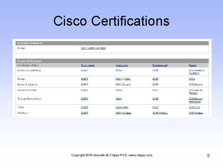Select the Voice path label
Screen dimensions: 223x167
click(x=21, y=107)
